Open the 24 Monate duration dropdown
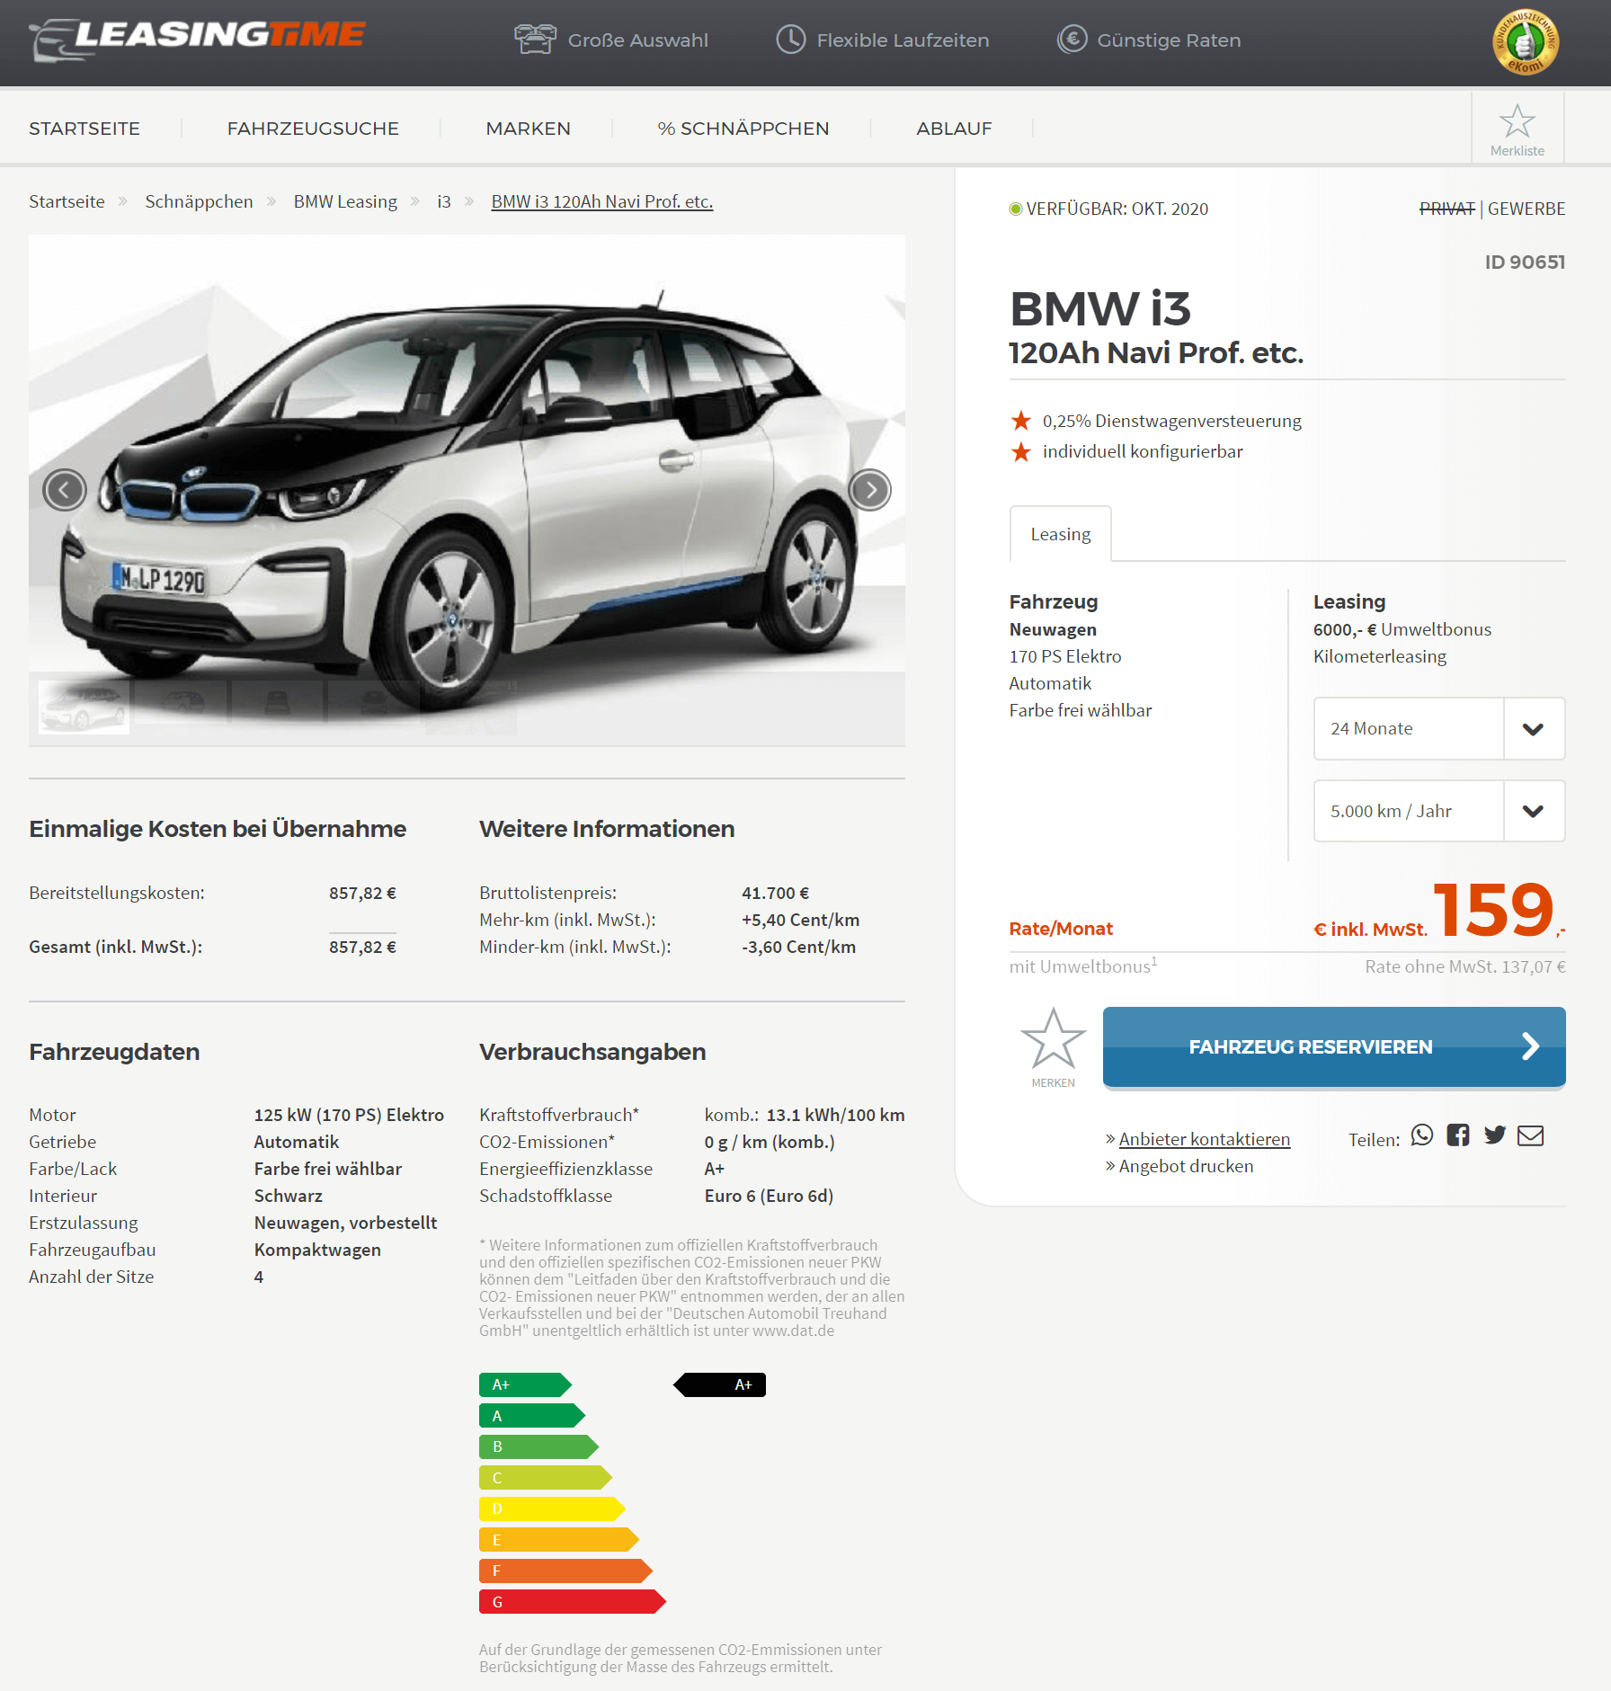Viewport: 1611px width, 1691px height. pyautogui.click(x=1438, y=728)
